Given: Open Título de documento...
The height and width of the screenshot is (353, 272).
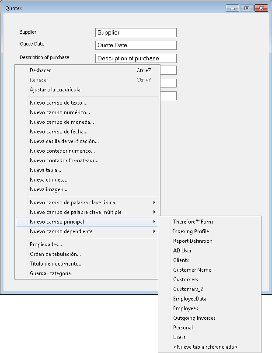Looking at the screenshot, I should pos(88,264).
